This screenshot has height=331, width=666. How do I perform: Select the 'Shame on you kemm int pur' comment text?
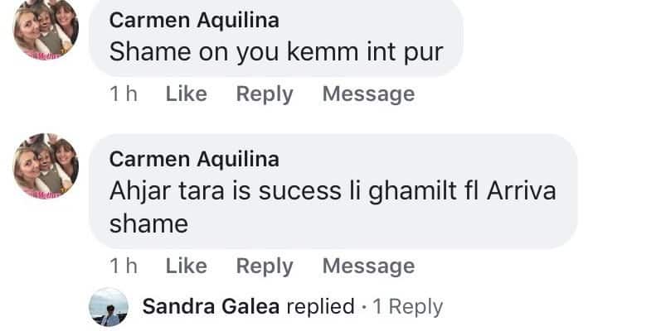click(x=276, y=51)
